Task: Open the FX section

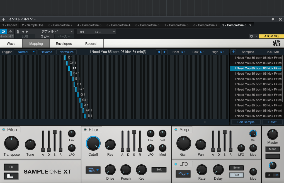Action: click(11, 167)
